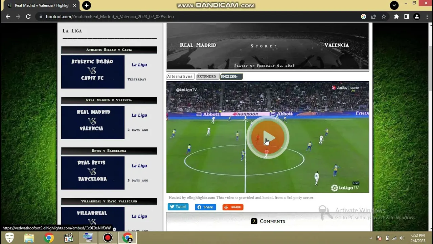Screen dimensions: 433x244
Task: Check the battery status tray icon
Action: [387, 238]
